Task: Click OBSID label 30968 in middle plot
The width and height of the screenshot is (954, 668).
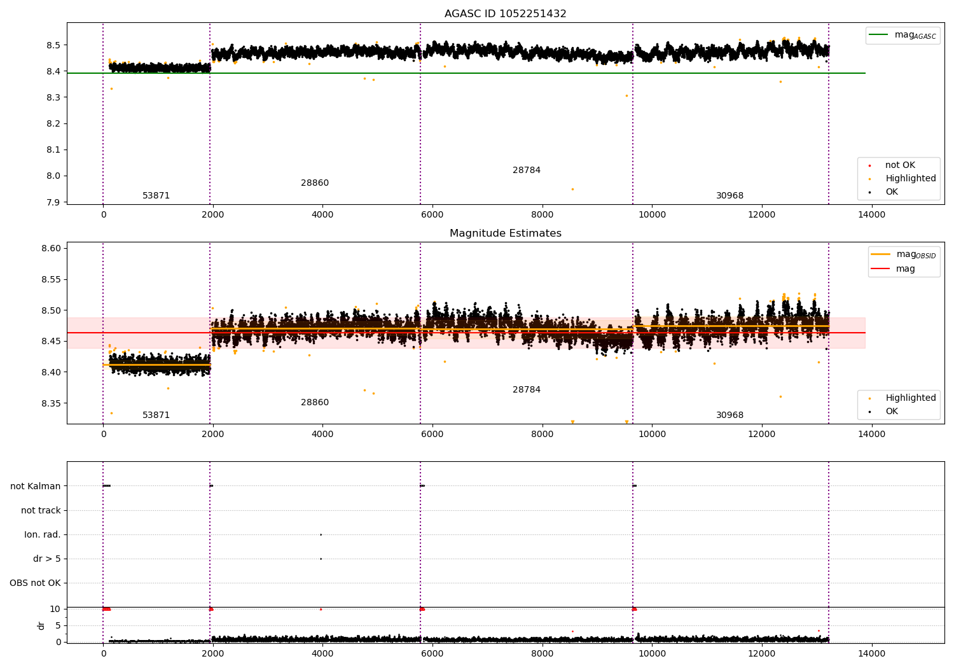Action: tap(730, 415)
